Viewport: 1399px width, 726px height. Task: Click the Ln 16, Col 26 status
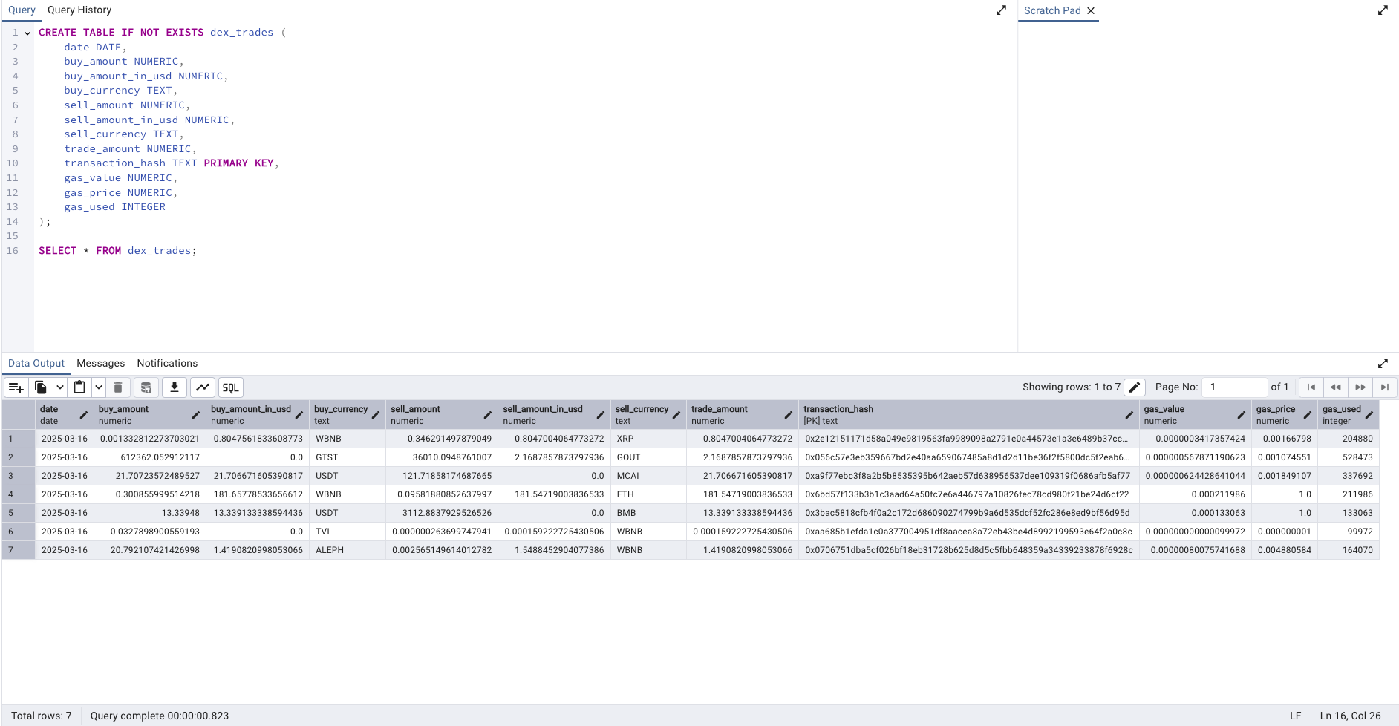click(x=1350, y=716)
